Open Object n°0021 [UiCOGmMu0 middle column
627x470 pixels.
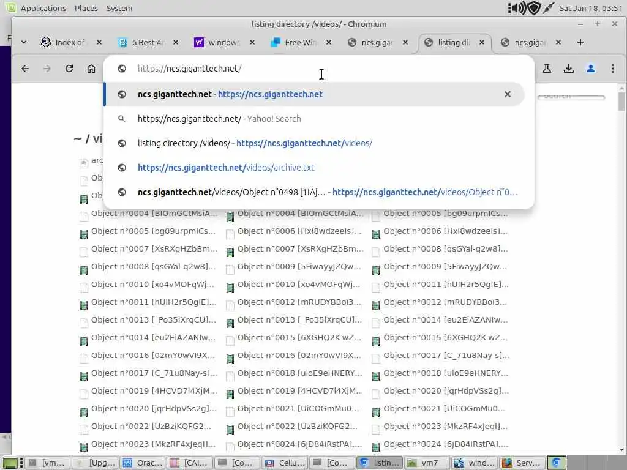click(298, 409)
